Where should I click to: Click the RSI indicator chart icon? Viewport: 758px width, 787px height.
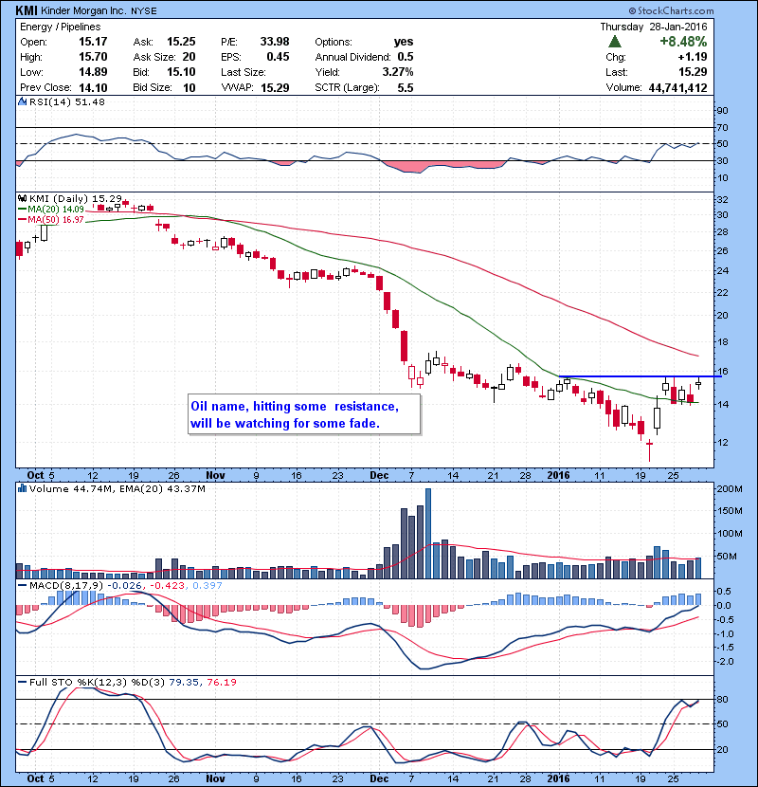coord(22,101)
